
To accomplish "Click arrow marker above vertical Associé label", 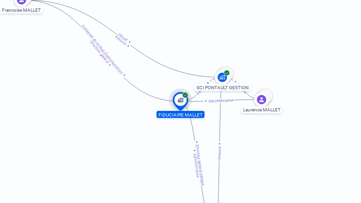I will click(220, 144).
